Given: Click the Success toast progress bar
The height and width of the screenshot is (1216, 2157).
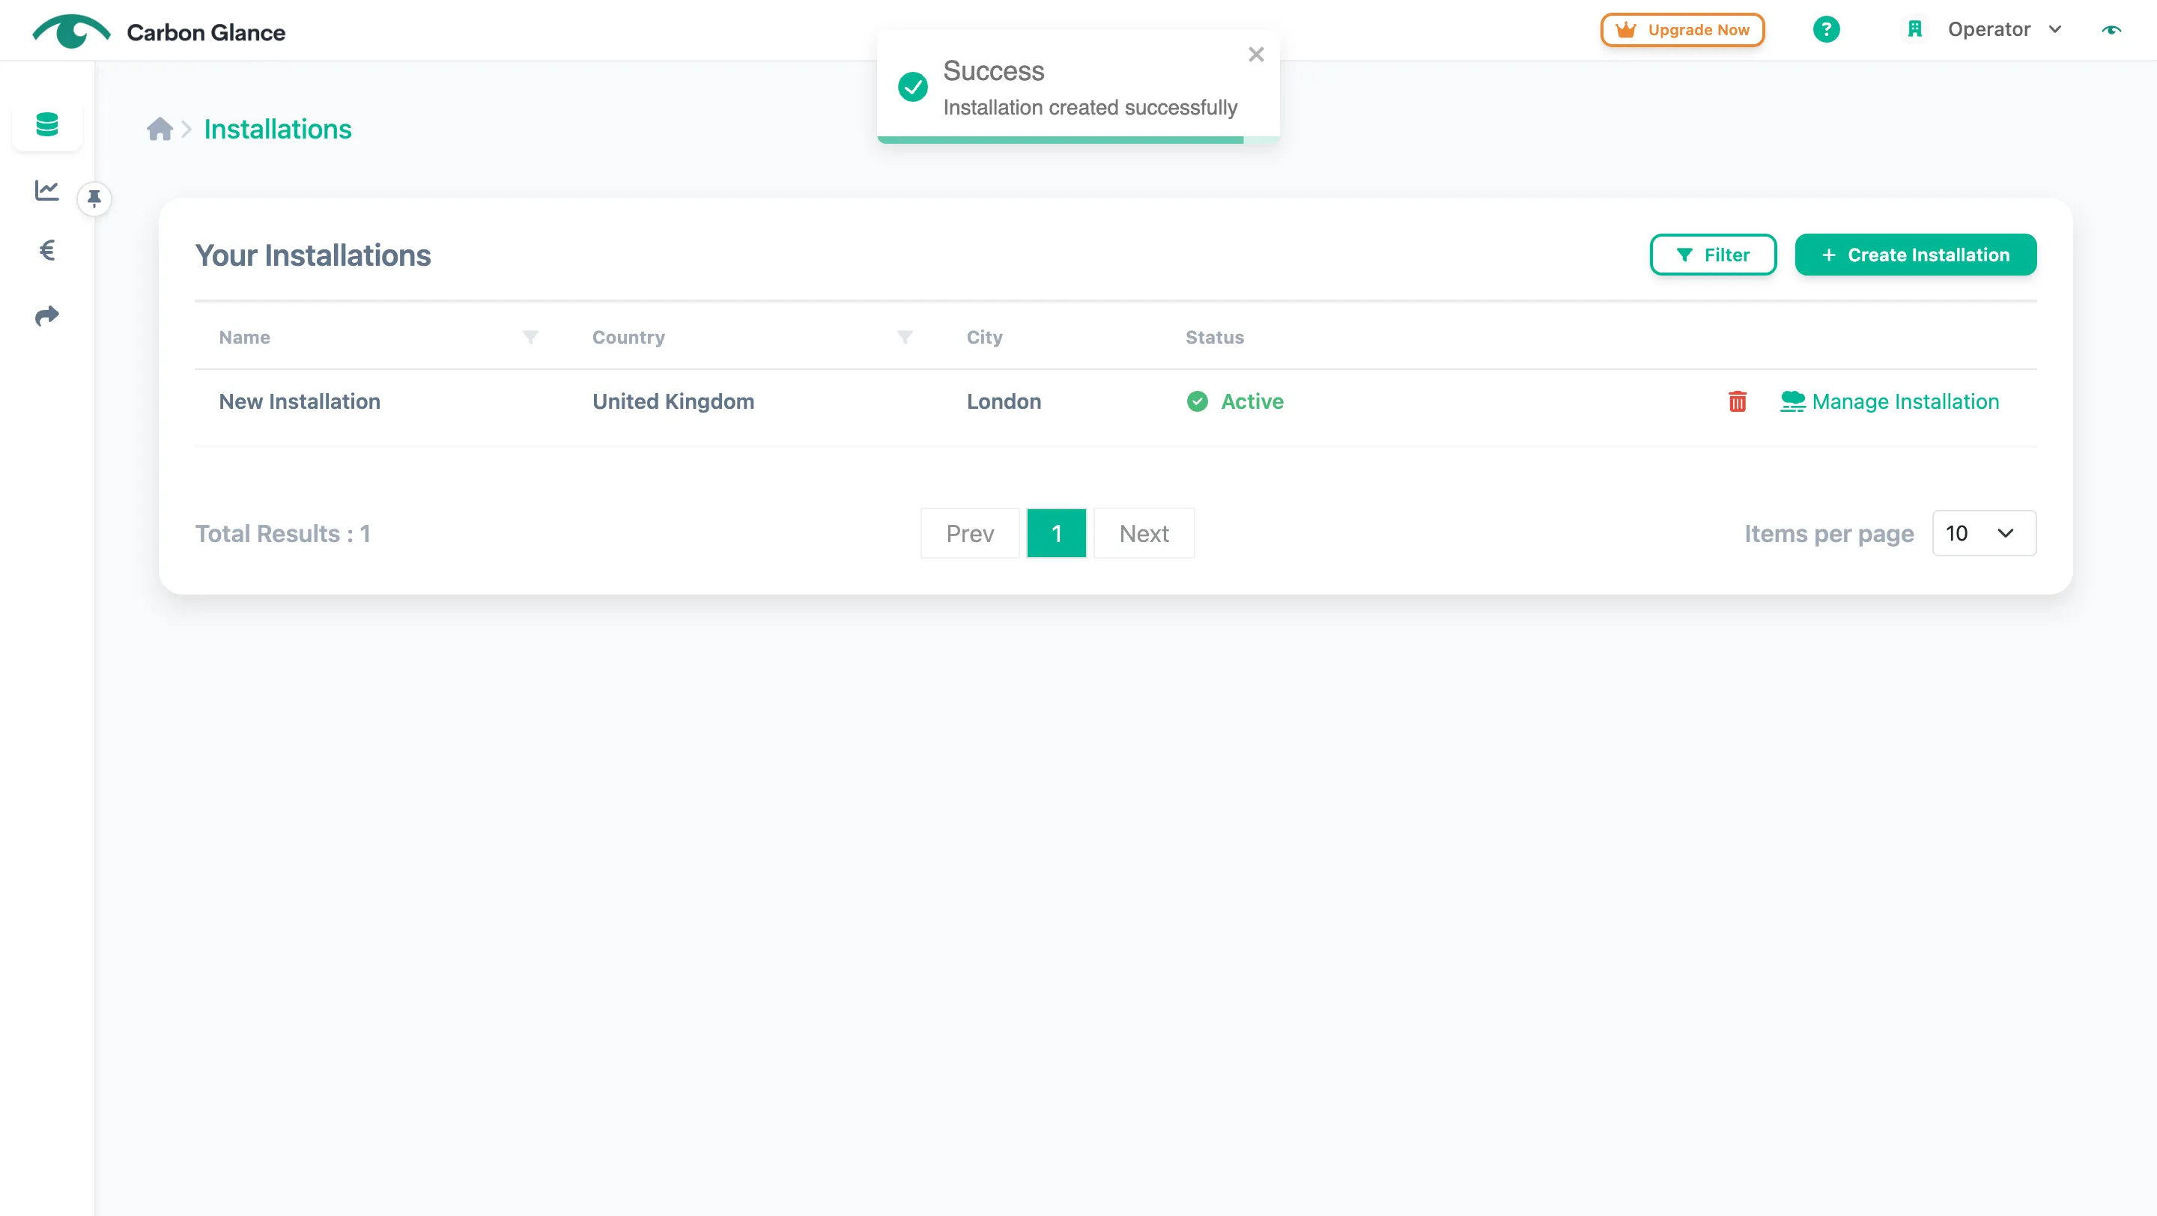Looking at the screenshot, I should [x=1078, y=141].
